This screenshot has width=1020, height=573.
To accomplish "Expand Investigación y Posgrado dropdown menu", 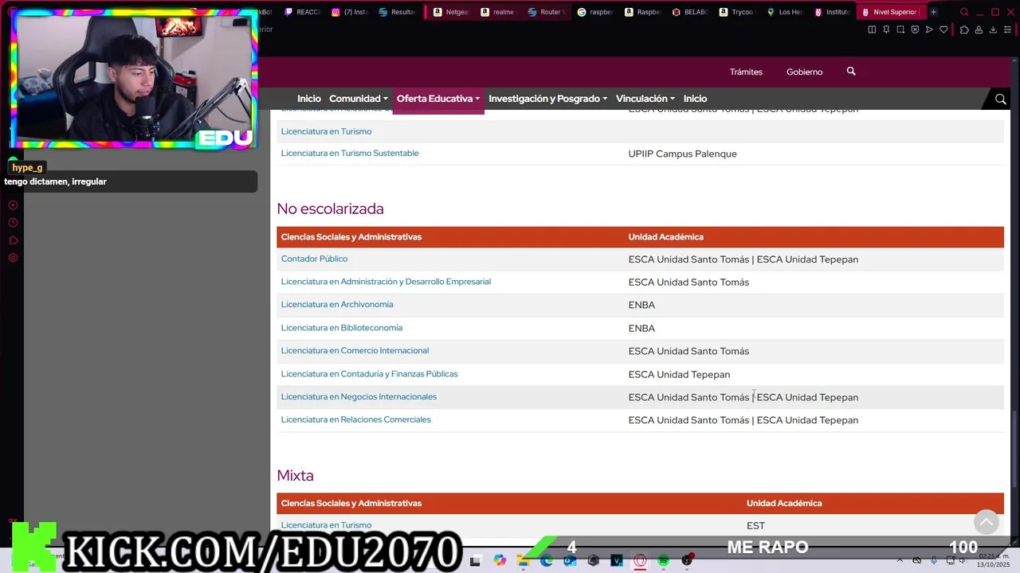I will pos(548,99).
